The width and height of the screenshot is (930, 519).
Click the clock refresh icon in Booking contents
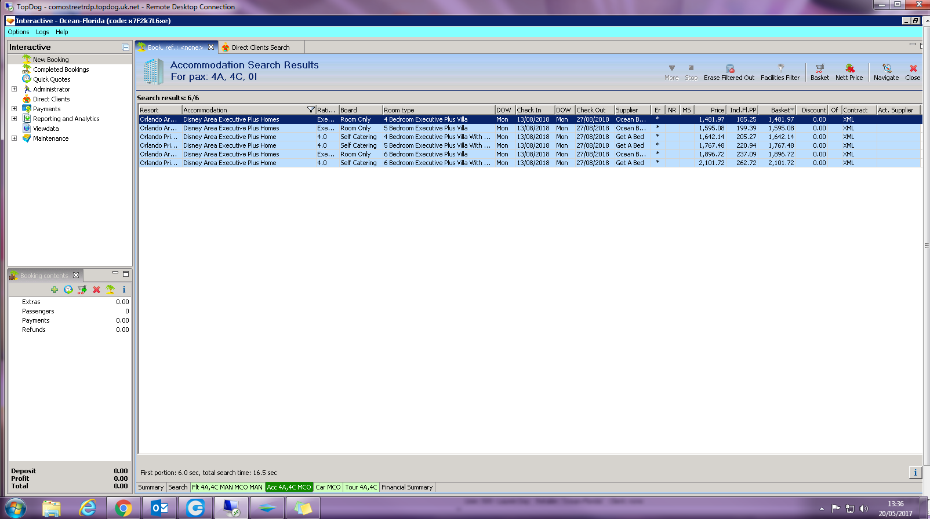68,290
